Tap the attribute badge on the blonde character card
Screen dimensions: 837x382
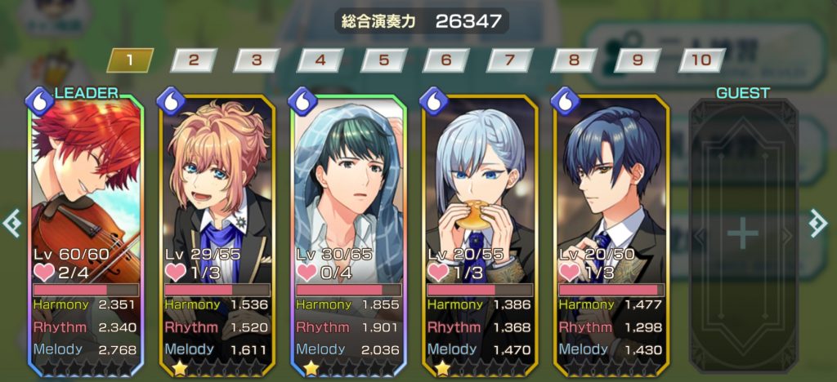pos(171,100)
